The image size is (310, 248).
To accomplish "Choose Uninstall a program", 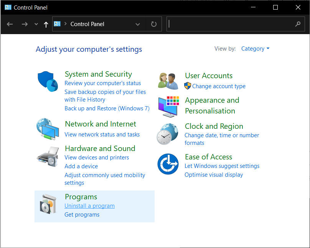I will [89, 206].
